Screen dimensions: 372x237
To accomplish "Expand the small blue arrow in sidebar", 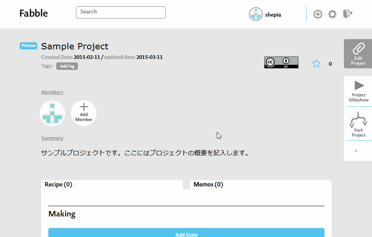I will tap(356, 151).
